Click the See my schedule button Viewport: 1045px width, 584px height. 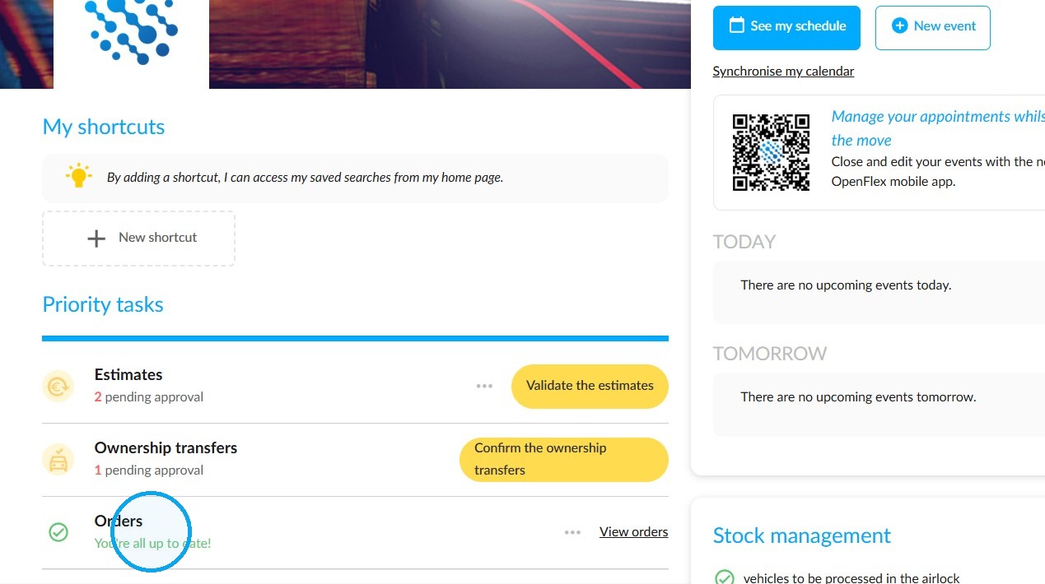pos(786,28)
